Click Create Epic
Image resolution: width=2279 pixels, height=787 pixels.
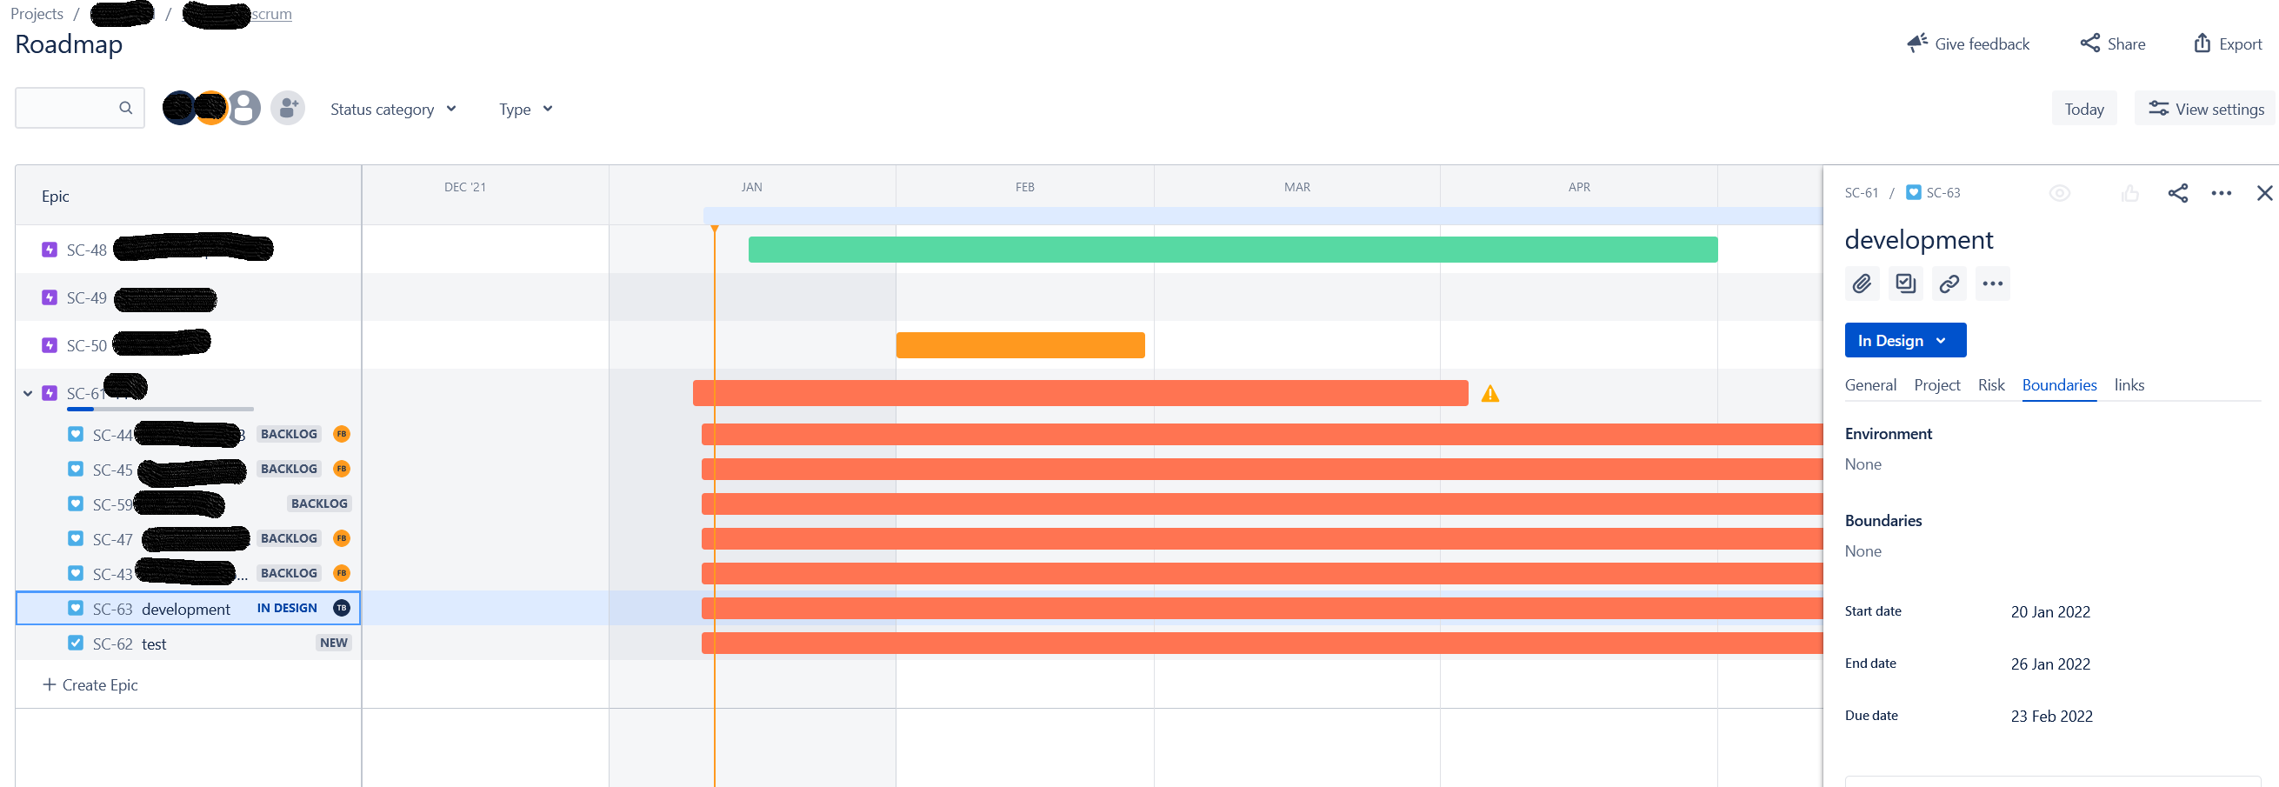[90, 684]
